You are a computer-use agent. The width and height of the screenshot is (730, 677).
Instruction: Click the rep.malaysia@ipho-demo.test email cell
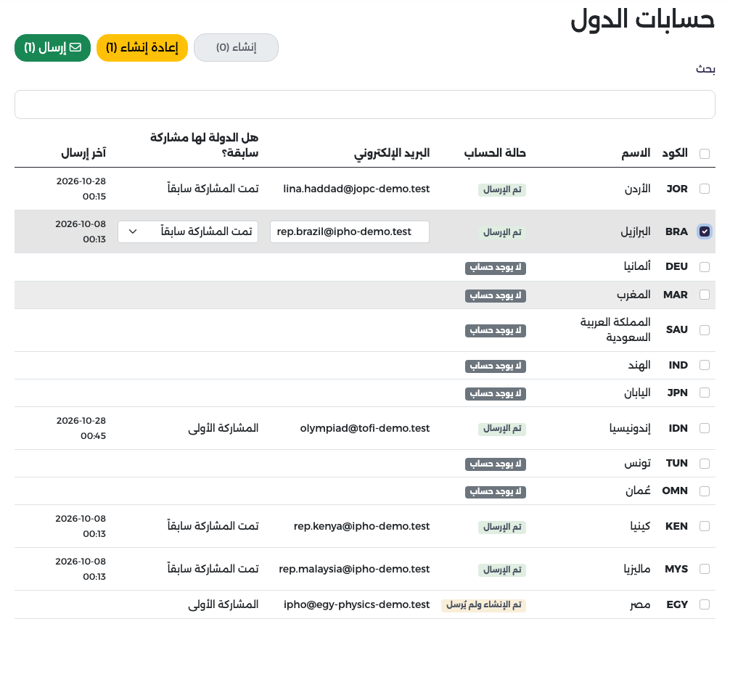pos(354,569)
